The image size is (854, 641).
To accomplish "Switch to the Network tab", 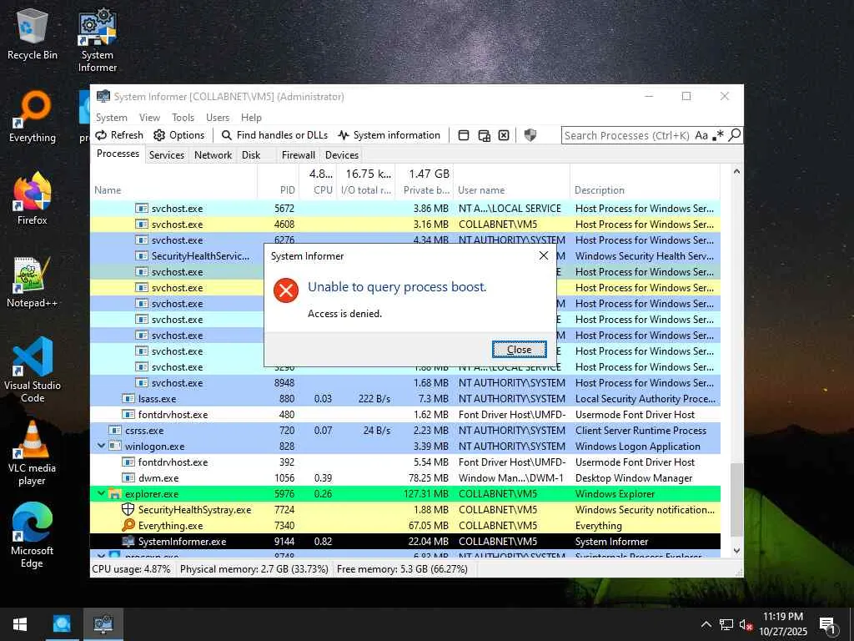I will click(x=213, y=154).
